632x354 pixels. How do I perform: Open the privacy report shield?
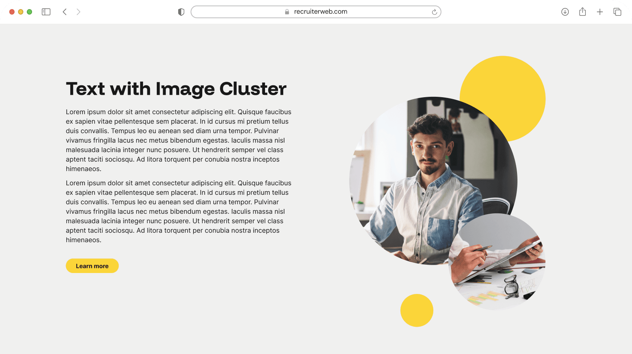(181, 12)
